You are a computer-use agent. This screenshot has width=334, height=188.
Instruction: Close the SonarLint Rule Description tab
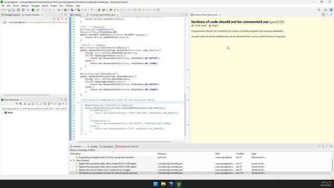(220, 15)
